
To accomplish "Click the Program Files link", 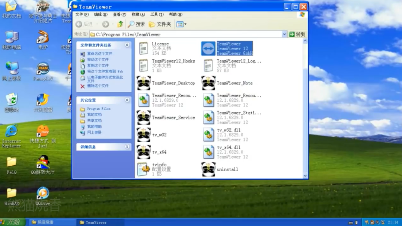I will (x=99, y=109).
